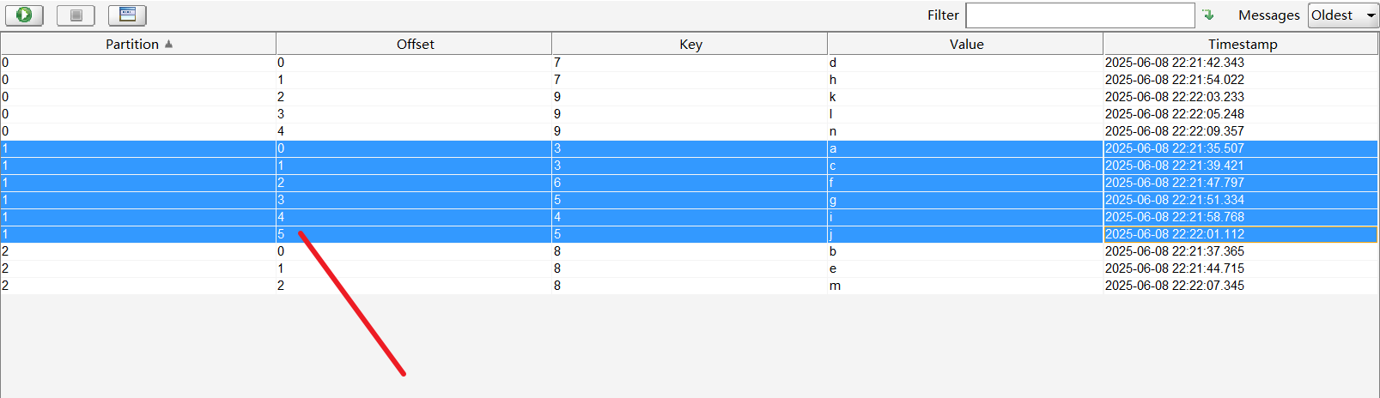Viewport: 1380px width, 398px height.
Task: Sort by the Timestamp column header
Action: pyautogui.click(x=1242, y=44)
